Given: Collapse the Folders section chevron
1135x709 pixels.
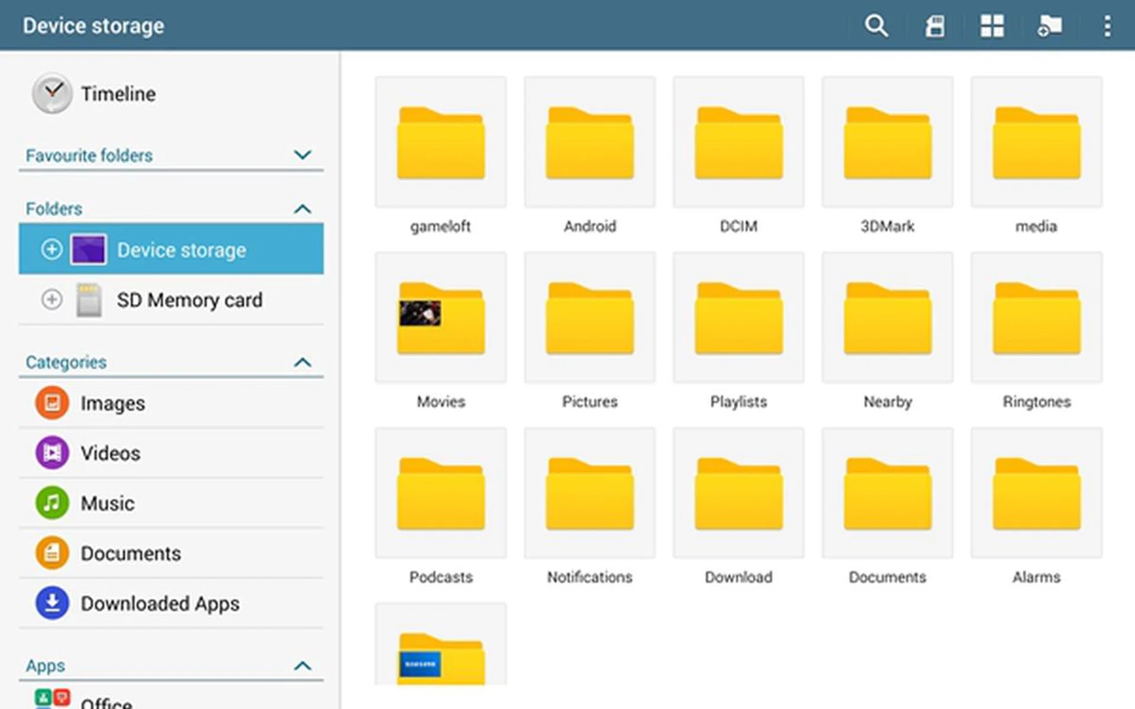Looking at the screenshot, I should (x=302, y=209).
